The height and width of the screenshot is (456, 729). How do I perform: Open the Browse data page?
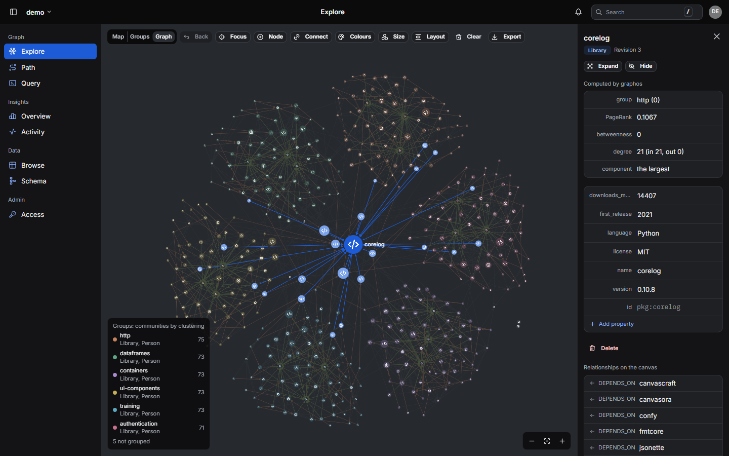pyautogui.click(x=50, y=165)
